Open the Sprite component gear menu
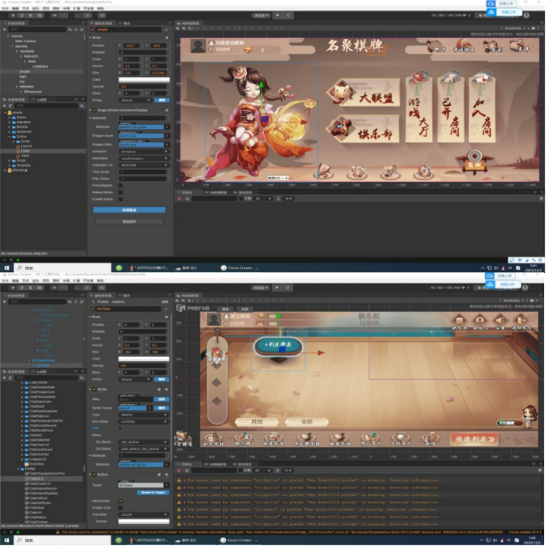This screenshot has height=546, width=546. 167,389
